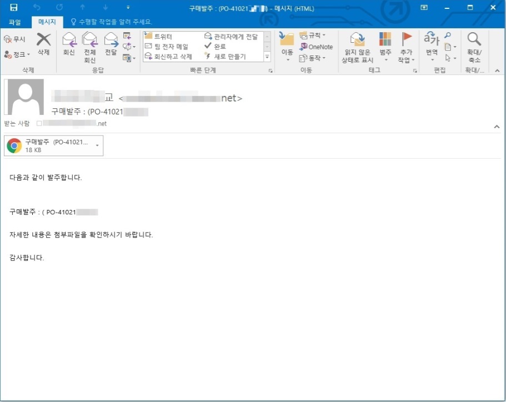Click the 무시 (Ignore) button
506x402 pixels.
[x=14, y=39]
